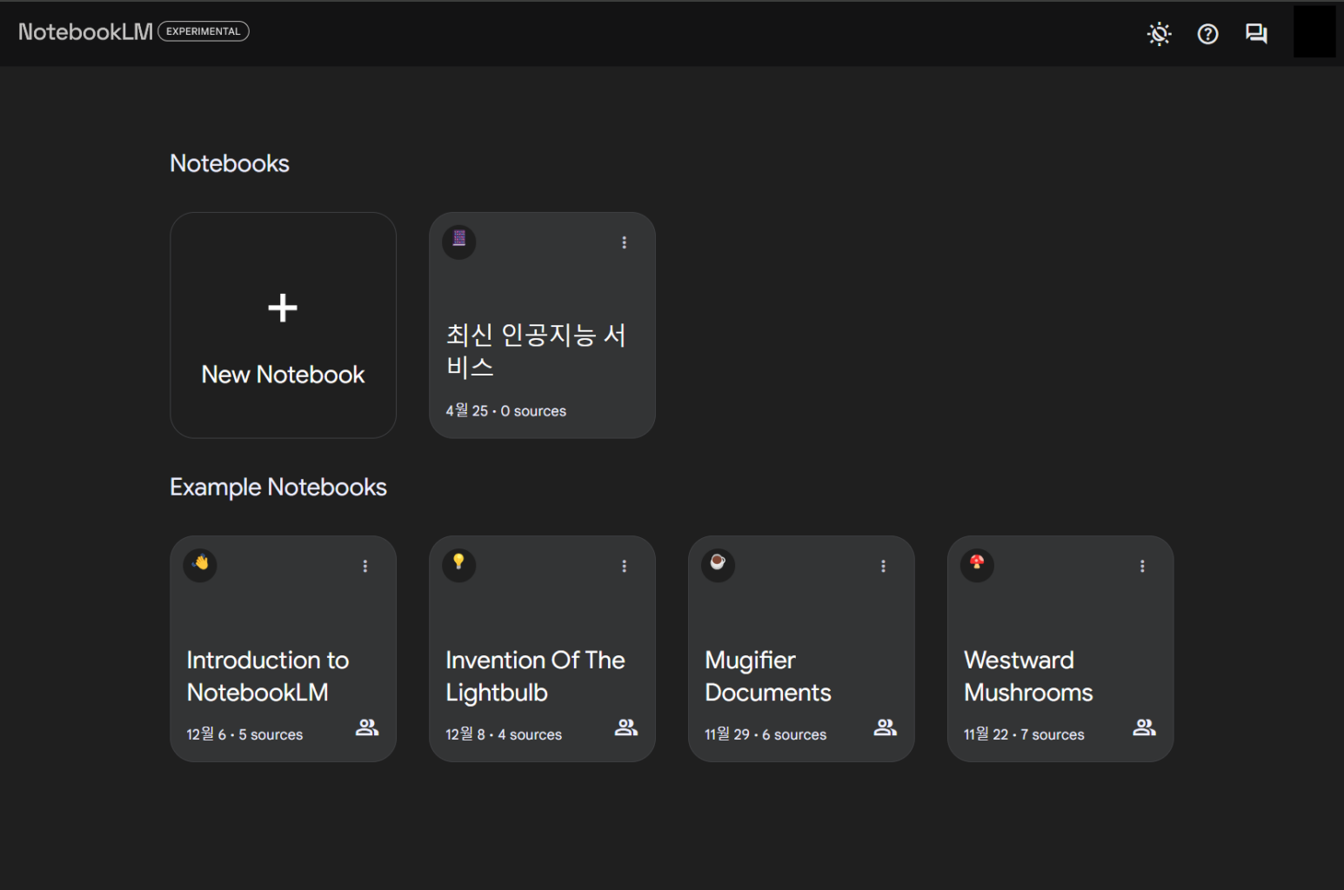Click the Example Notebooks heading
The width and height of the screenshot is (1344, 890).
tap(278, 487)
